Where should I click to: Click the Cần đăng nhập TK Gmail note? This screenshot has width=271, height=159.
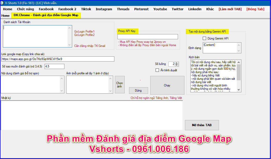[90, 46]
